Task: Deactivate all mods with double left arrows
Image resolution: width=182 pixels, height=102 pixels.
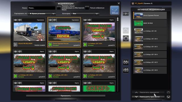Action: point(126,70)
